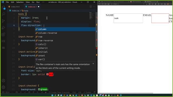173x97 pixels.
Task: Open the View menu
Action: (28, 2)
